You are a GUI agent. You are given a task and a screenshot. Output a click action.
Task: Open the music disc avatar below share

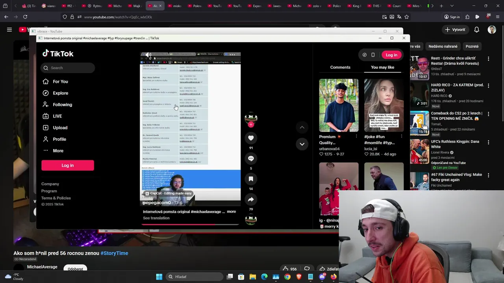(251, 220)
